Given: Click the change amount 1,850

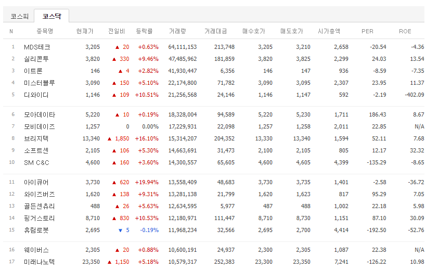Looking at the screenshot, I should 122,139.
